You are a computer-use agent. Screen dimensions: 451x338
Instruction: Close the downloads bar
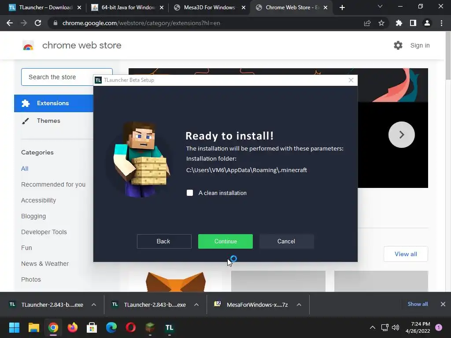pyautogui.click(x=443, y=304)
